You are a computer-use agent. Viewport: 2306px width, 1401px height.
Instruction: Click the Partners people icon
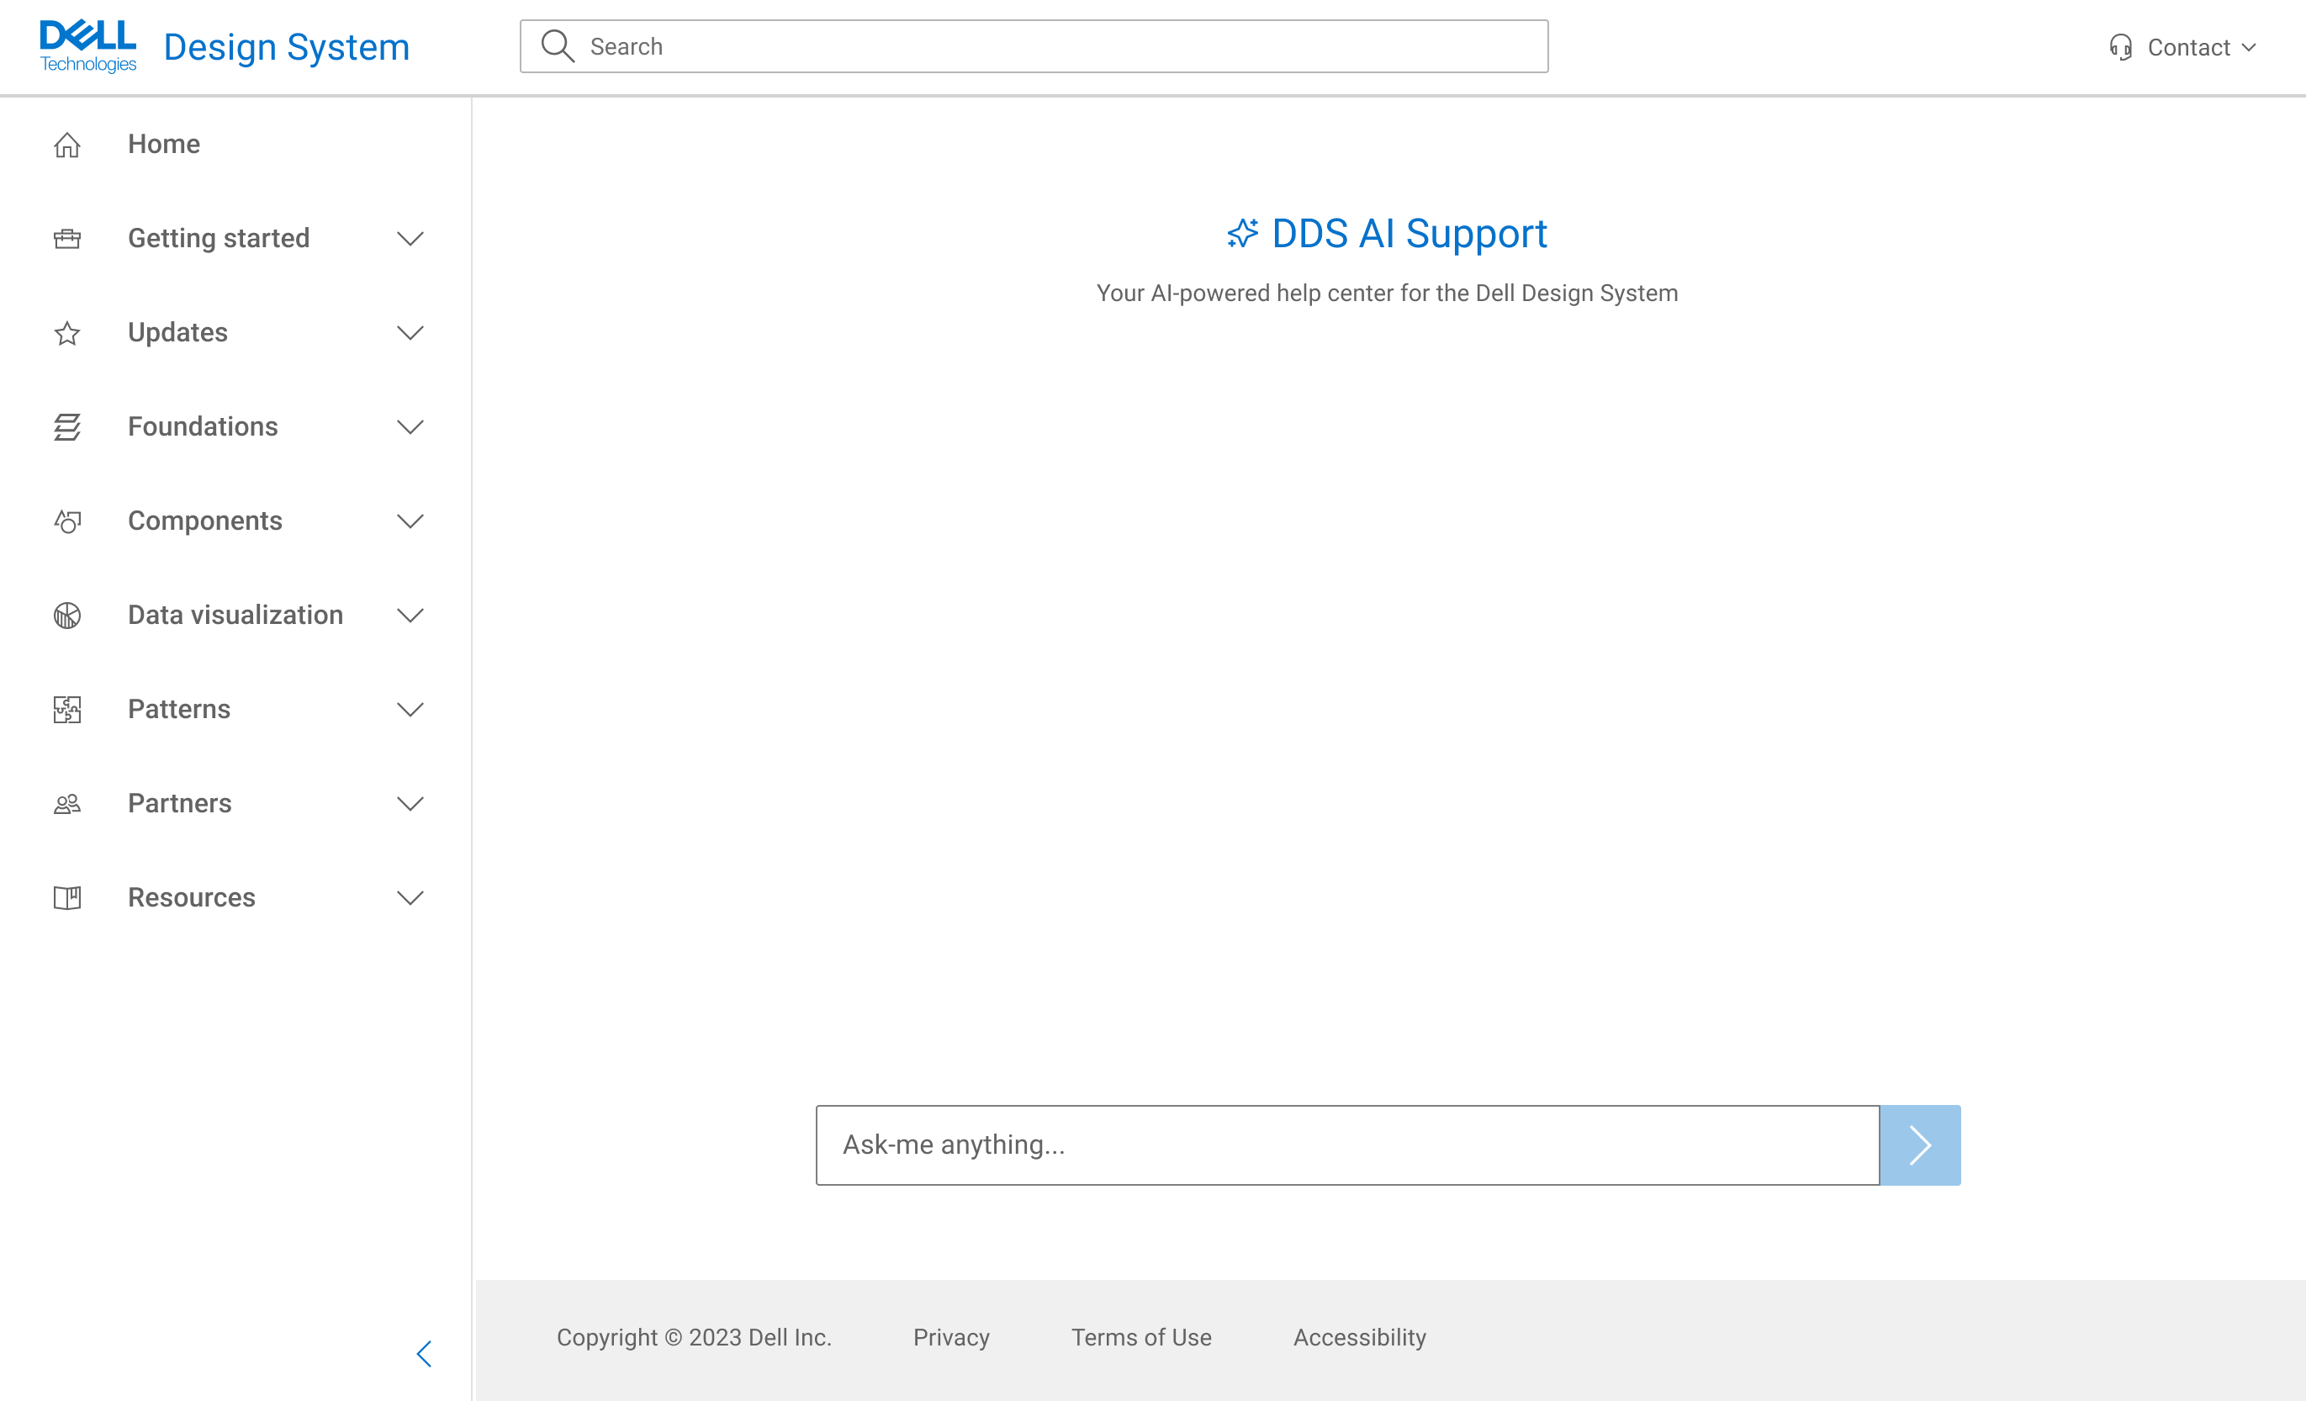(66, 804)
